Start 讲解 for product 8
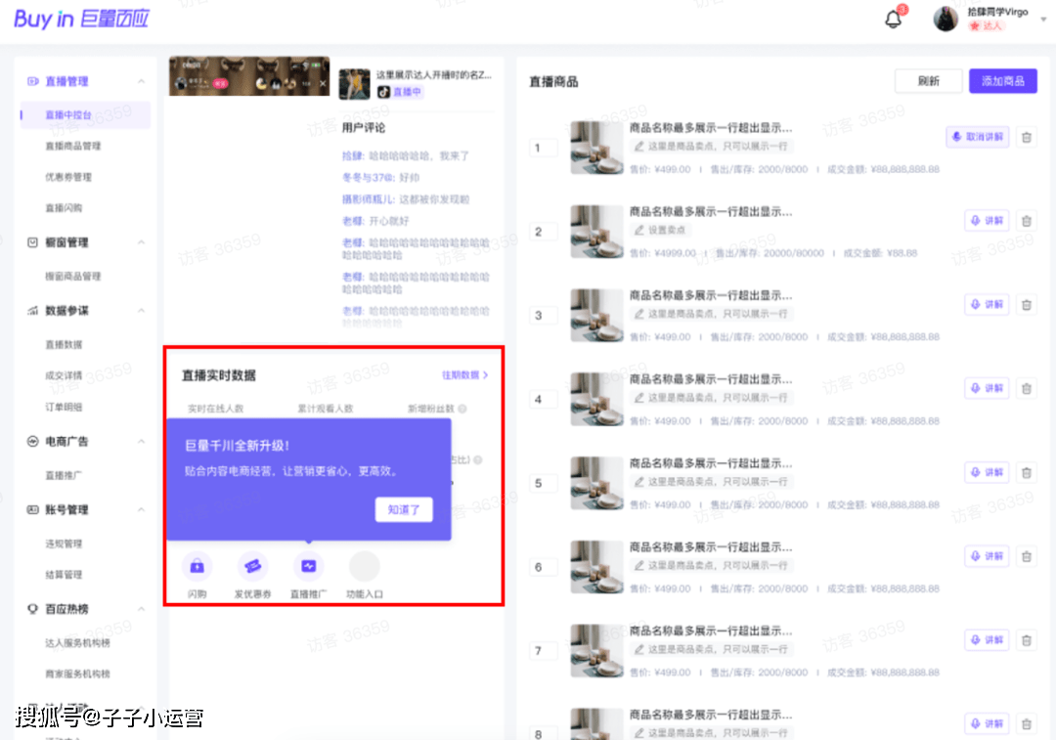1056x740 pixels. pyautogui.click(x=987, y=723)
